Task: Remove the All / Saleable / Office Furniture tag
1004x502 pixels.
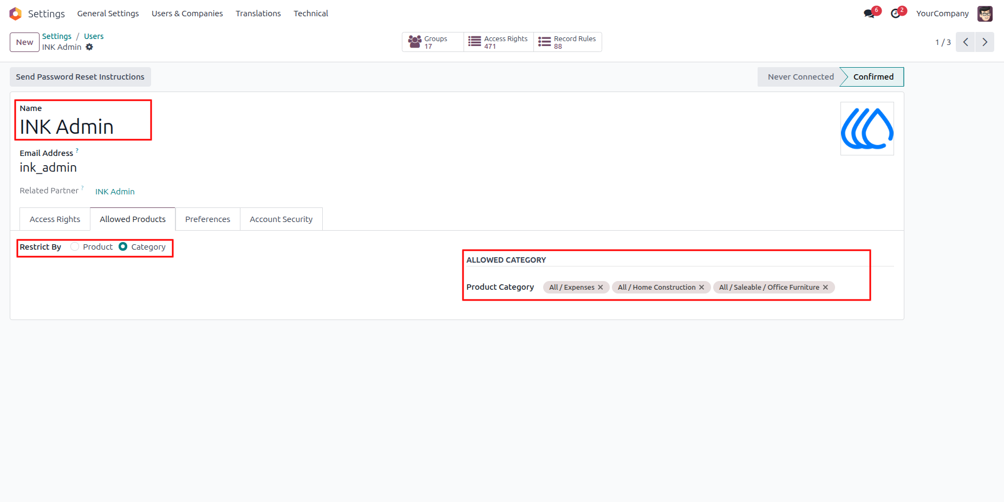Action: coord(825,288)
